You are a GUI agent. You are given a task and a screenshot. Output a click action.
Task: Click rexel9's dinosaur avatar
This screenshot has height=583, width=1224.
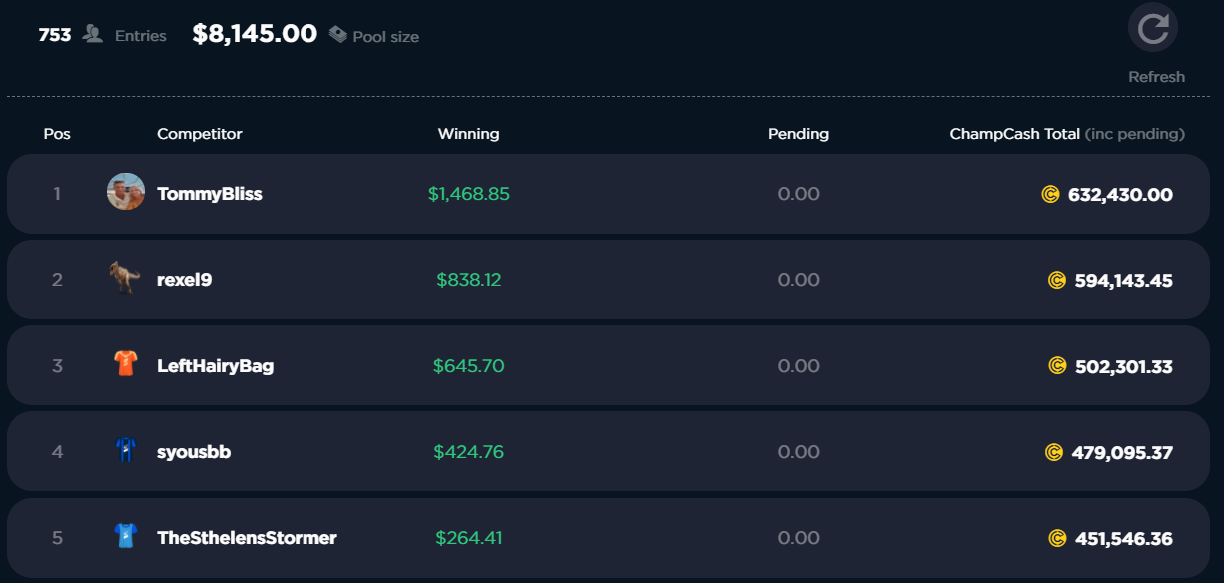click(x=125, y=278)
